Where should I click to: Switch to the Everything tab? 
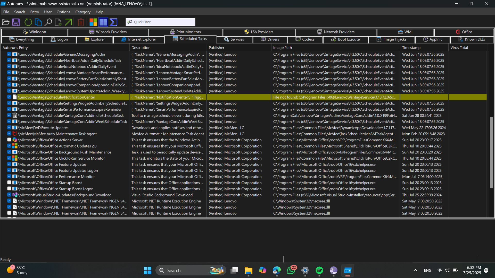tap(22, 39)
